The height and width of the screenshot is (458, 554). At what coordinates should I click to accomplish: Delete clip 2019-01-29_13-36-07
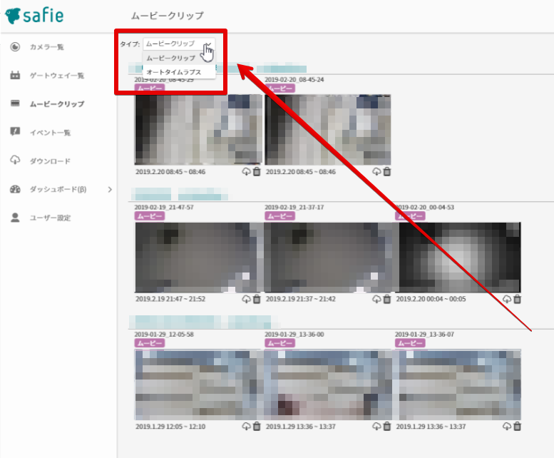517,427
